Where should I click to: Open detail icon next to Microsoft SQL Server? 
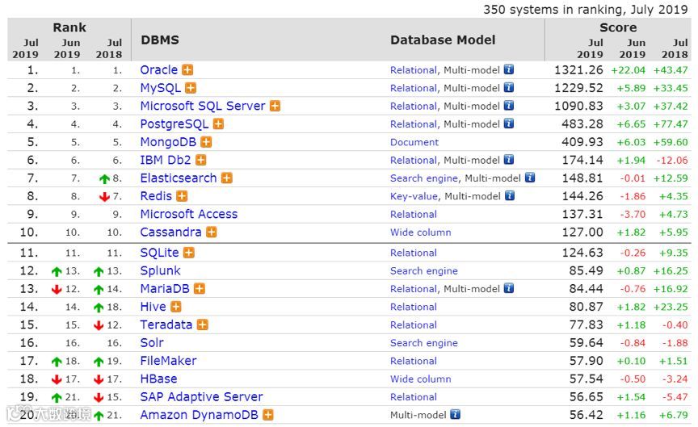pos(275,106)
